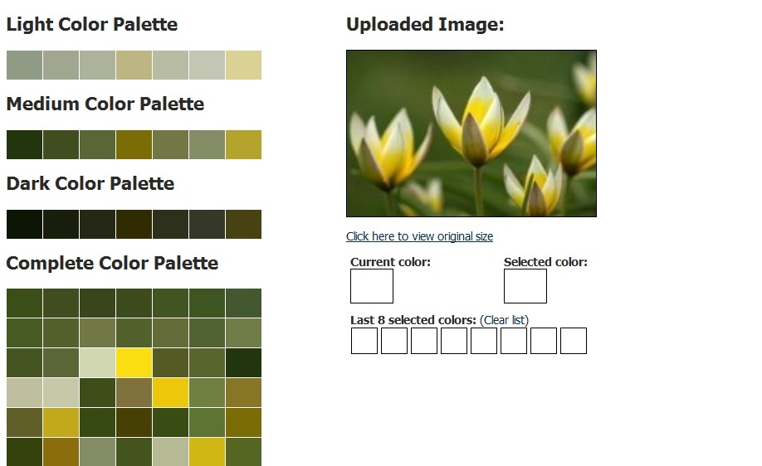Pick the top-left swatch of Complete Color Palette
762x466 pixels.
[24, 303]
